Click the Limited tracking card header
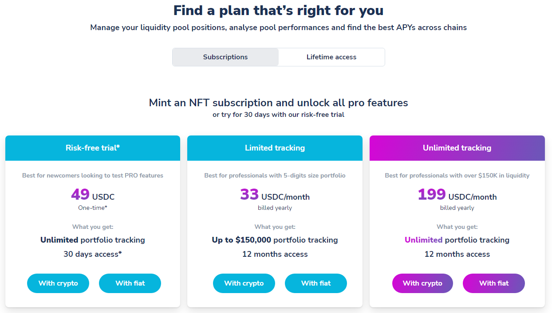552x313 pixels. [x=275, y=148]
